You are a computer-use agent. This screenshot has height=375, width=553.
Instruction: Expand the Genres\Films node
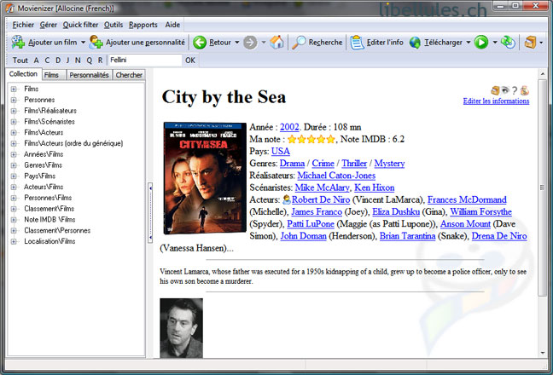click(x=14, y=165)
